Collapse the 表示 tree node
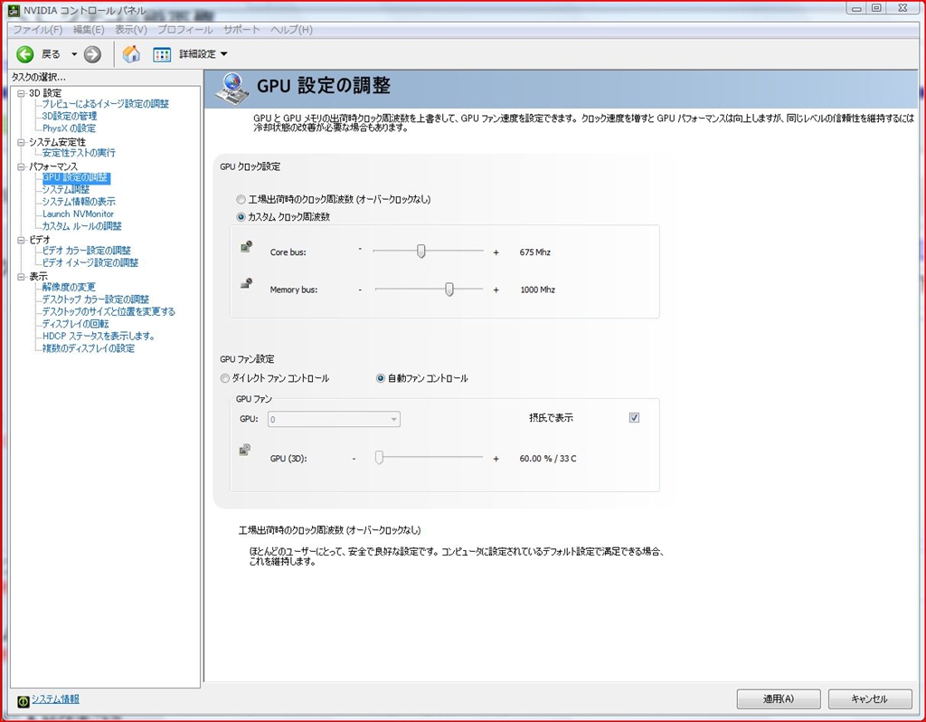This screenshot has height=722, width=926. tap(22, 277)
